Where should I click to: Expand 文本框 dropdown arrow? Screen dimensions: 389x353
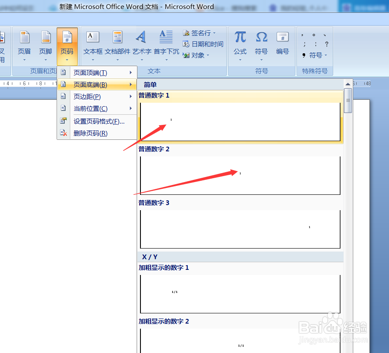[93, 60]
